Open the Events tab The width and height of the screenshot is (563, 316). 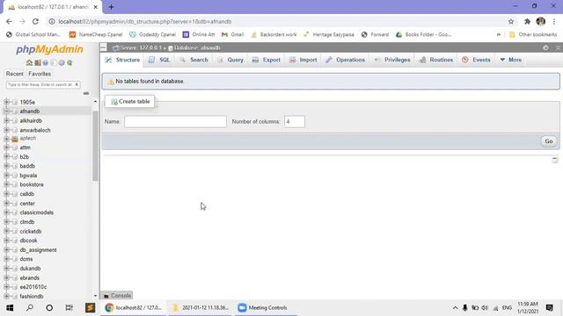[x=476, y=60]
